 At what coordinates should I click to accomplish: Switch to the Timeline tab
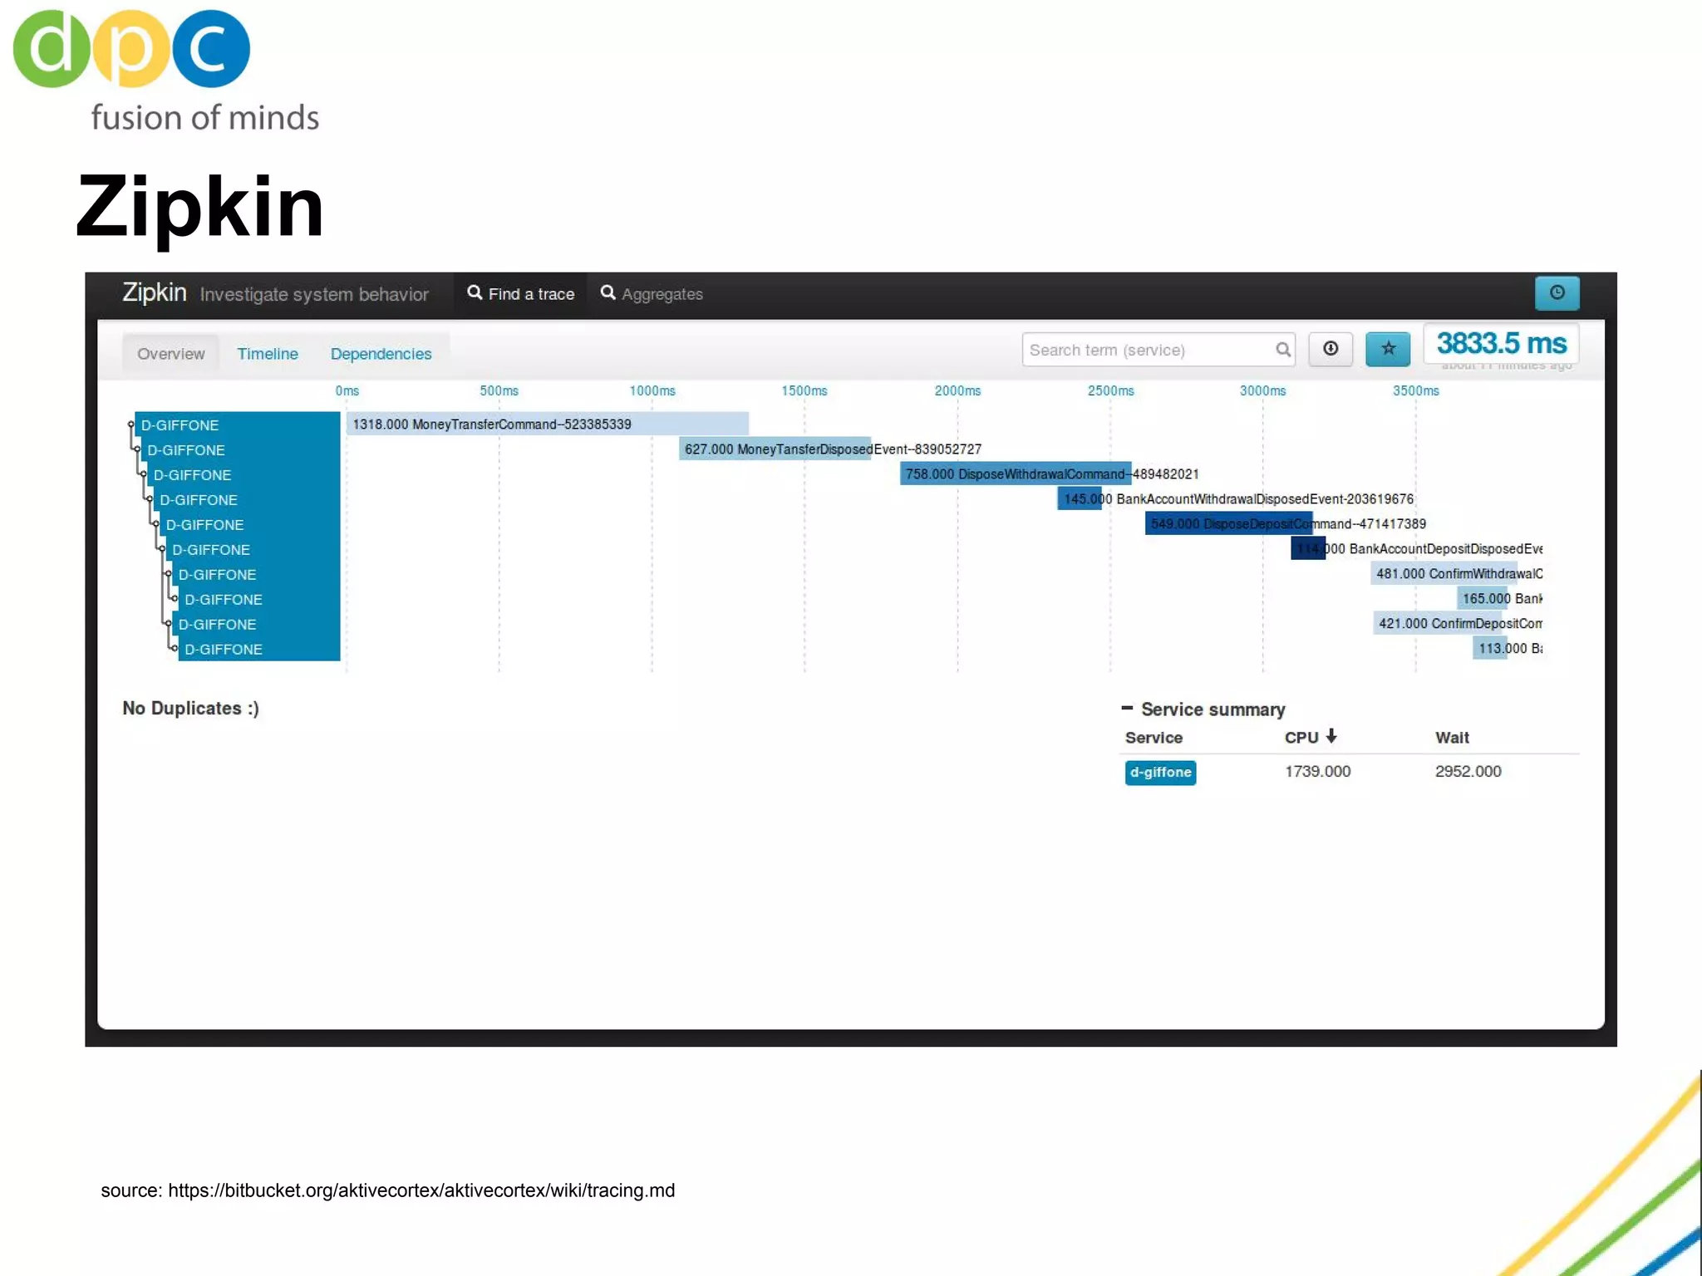pos(268,354)
